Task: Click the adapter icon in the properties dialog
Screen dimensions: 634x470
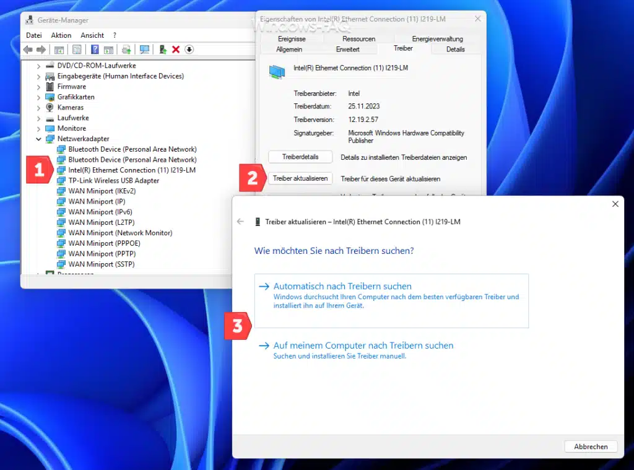Action: [277, 72]
